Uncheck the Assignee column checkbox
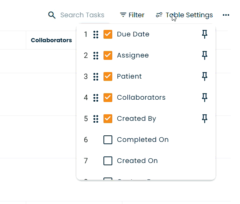The width and height of the screenshot is (240, 204). pos(108,56)
